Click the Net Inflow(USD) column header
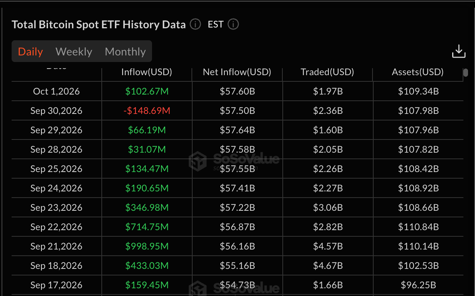The image size is (475, 296). point(237,72)
